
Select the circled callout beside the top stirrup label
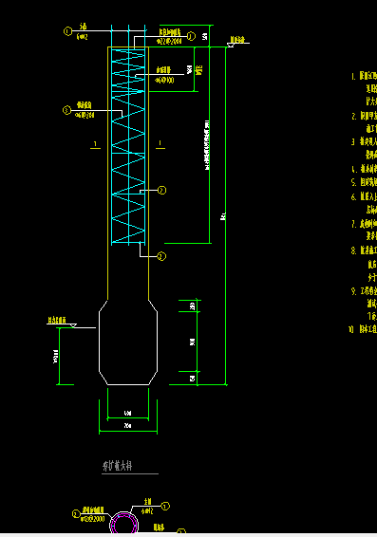point(191,36)
